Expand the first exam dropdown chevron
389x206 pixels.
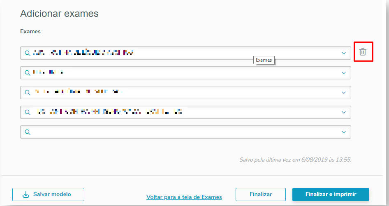(344, 53)
